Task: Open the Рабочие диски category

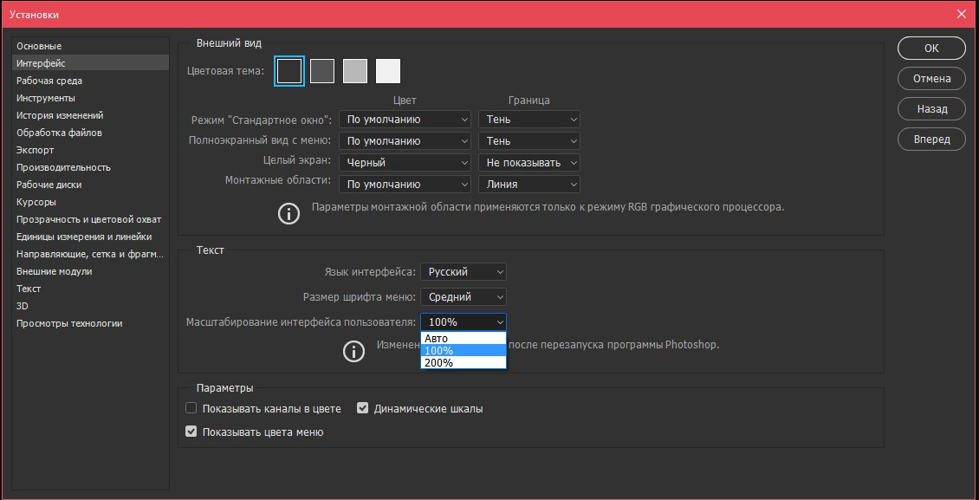Action: point(91,185)
